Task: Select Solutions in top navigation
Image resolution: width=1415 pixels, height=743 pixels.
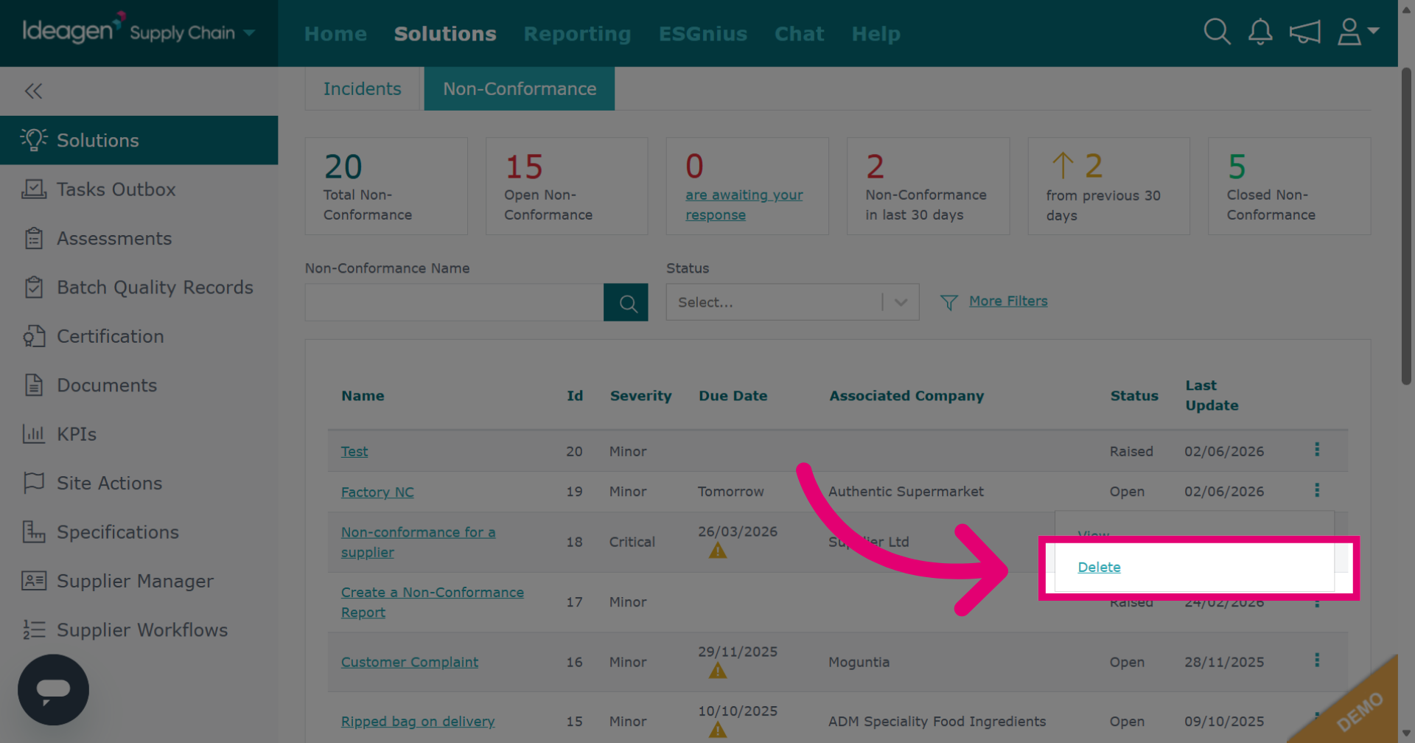Action: [x=445, y=34]
